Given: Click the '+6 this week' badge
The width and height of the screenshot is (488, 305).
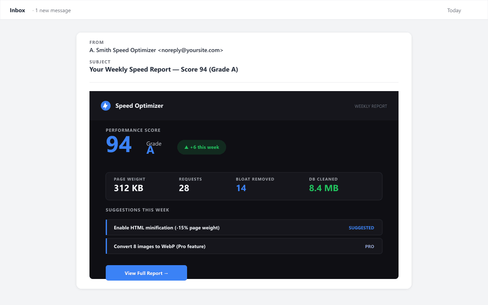Looking at the screenshot, I should click(202, 147).
